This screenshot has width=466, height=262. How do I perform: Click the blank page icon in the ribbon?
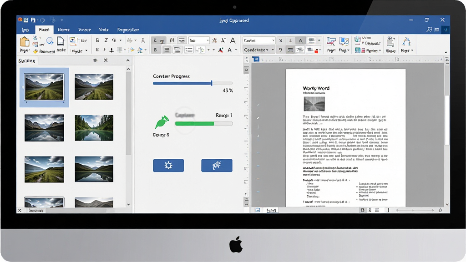point(61,41)
